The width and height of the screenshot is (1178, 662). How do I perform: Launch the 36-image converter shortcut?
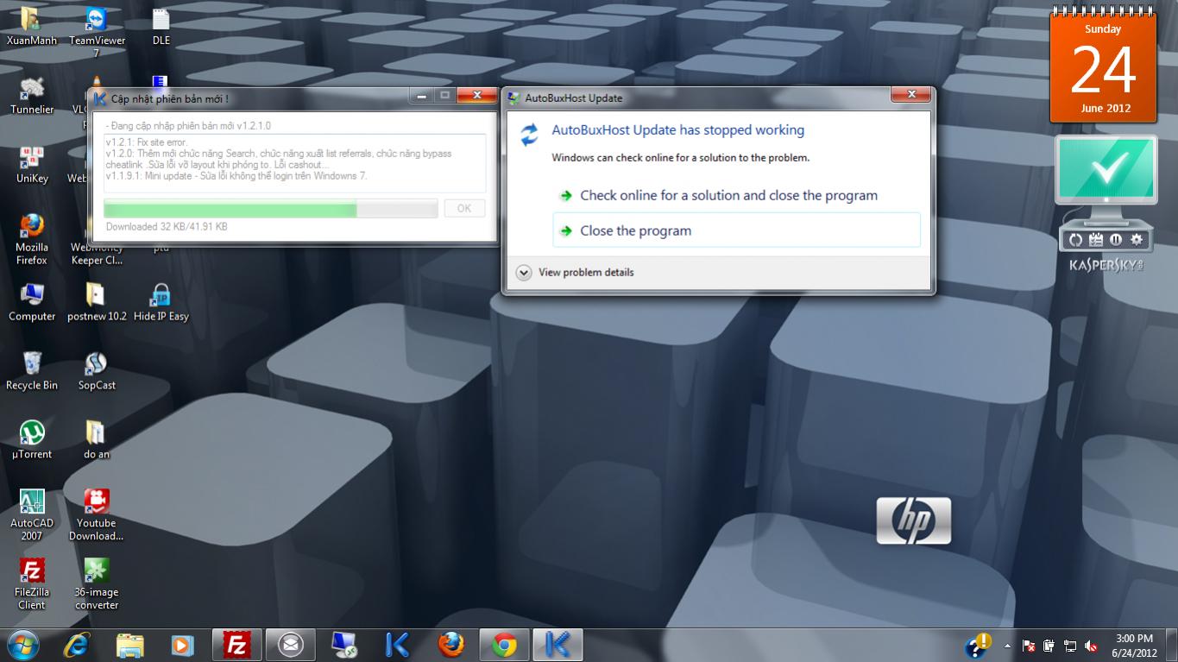point(97,572)
